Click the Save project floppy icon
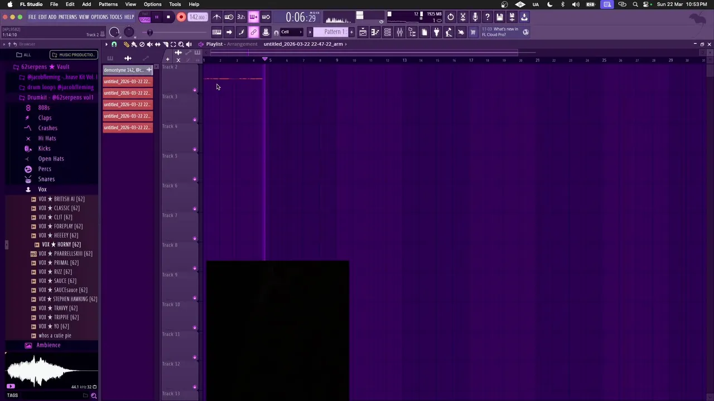The width and height of the screenshot is (714, 401). 500,17
